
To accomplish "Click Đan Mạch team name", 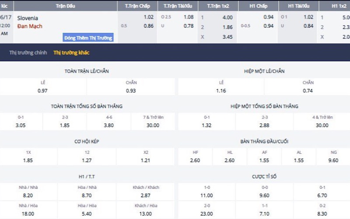I will (27, 26).
